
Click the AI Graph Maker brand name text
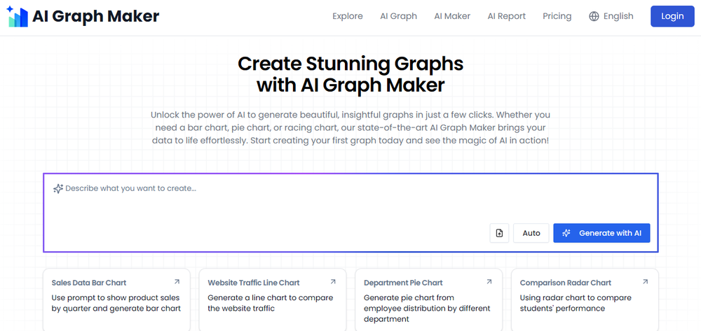click(x=96, y=17)
